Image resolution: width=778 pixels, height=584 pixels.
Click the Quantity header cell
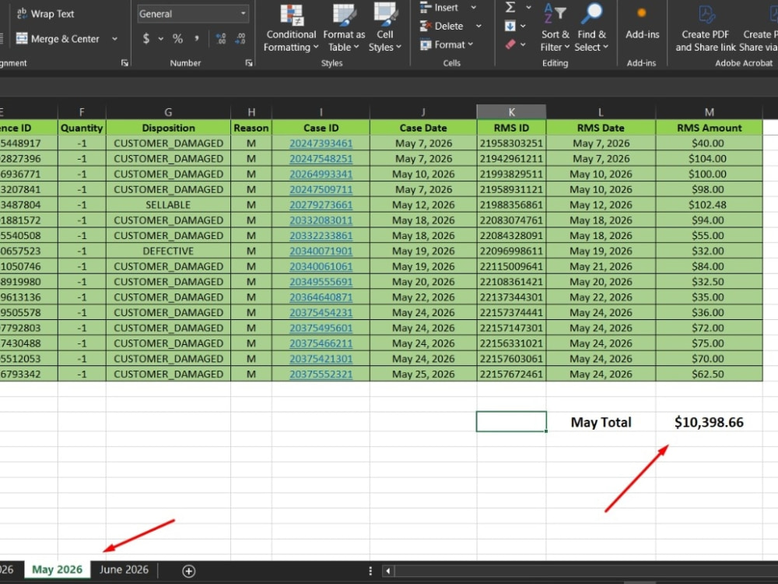(82, 128)
